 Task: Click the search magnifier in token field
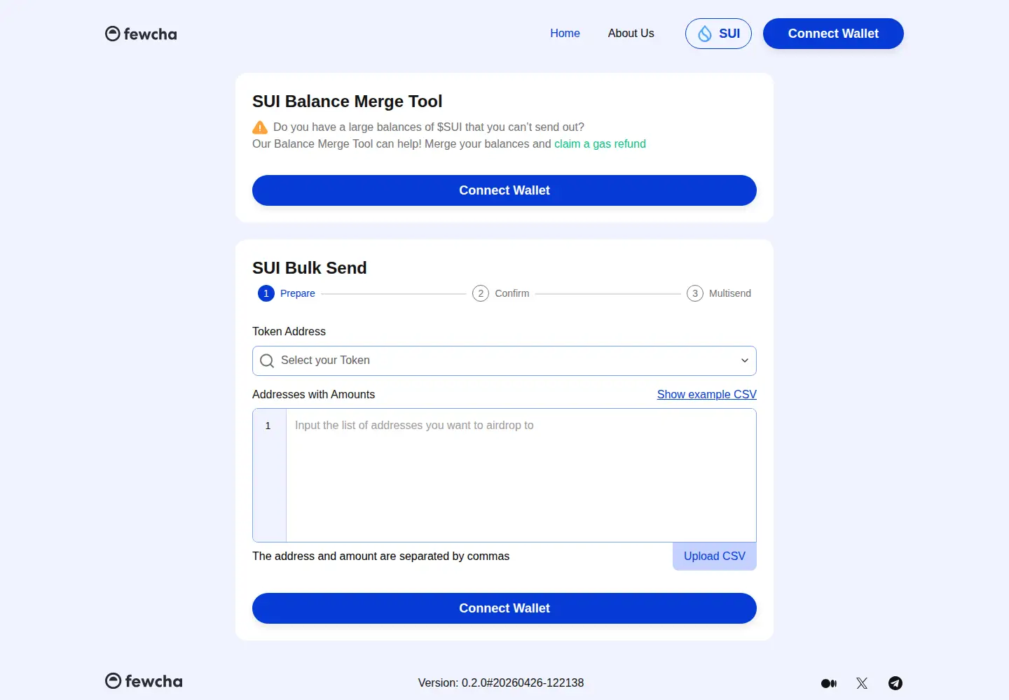tap(267, 360)
